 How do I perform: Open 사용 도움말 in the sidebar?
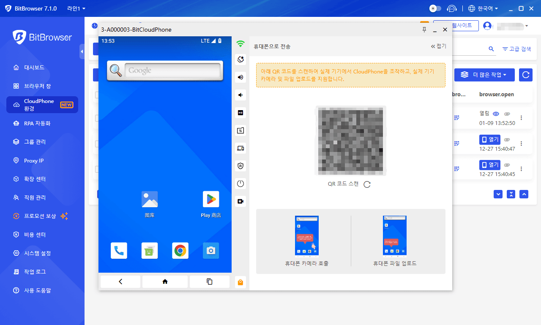coord(42,290)
